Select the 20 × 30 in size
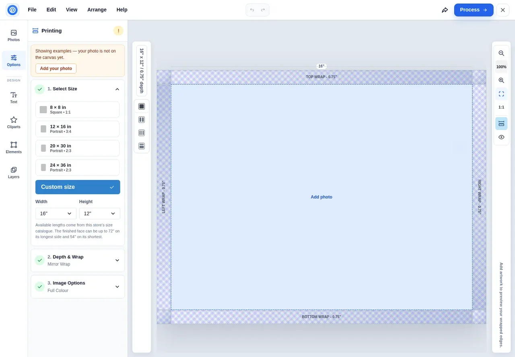This screenshot has width=515, height=357. coord(77,148)
